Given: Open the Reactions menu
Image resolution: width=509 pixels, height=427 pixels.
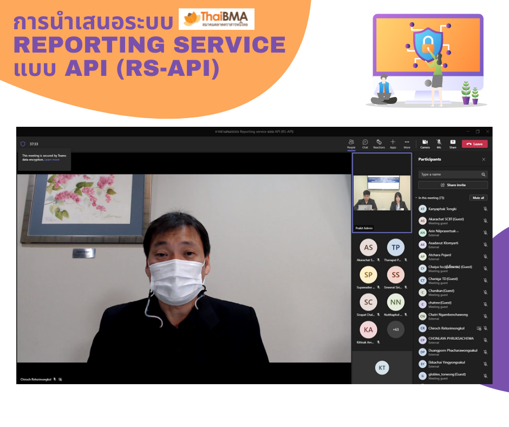Looking at the screenshot, I should tap(379, 144).
